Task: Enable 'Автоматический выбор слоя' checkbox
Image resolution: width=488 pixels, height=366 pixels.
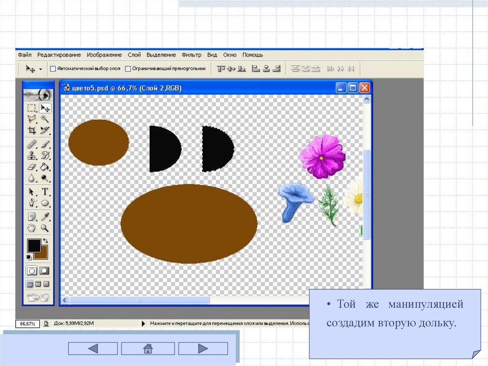Action: tap(53, 69)
